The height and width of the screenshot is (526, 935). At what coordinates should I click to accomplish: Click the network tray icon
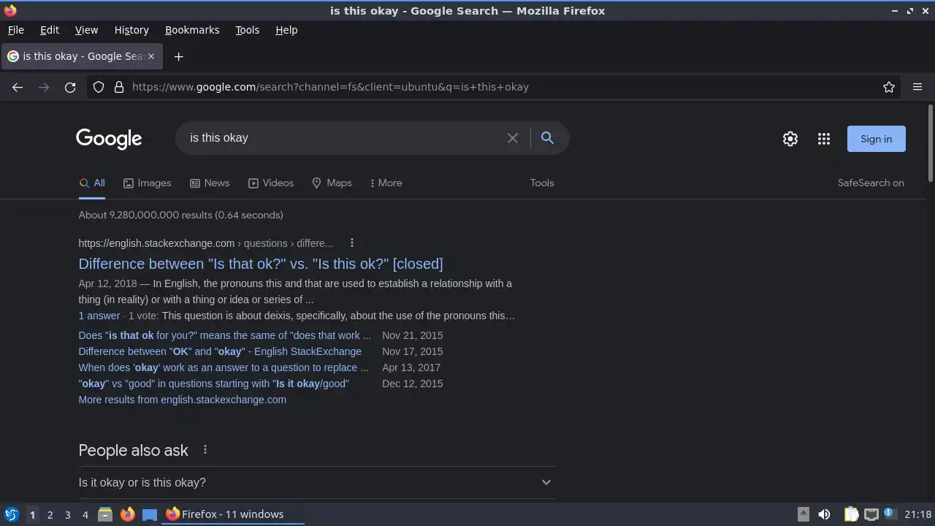pos(871,514)
